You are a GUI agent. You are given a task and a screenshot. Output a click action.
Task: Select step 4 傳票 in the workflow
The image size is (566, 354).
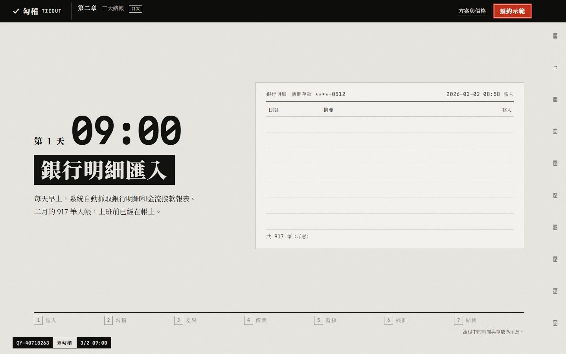(x=255, y=320)
